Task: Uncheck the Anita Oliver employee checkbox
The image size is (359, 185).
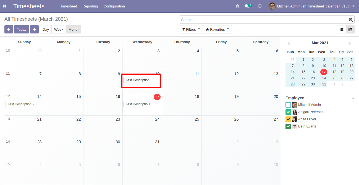Action: pos(288,119)
